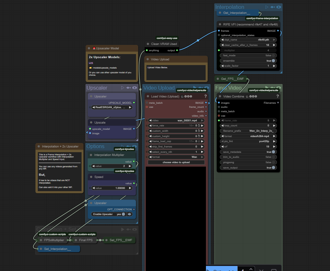
Task: Click the video preview area in Load Video
Action: pyautogui.click(x=176, y=218)
